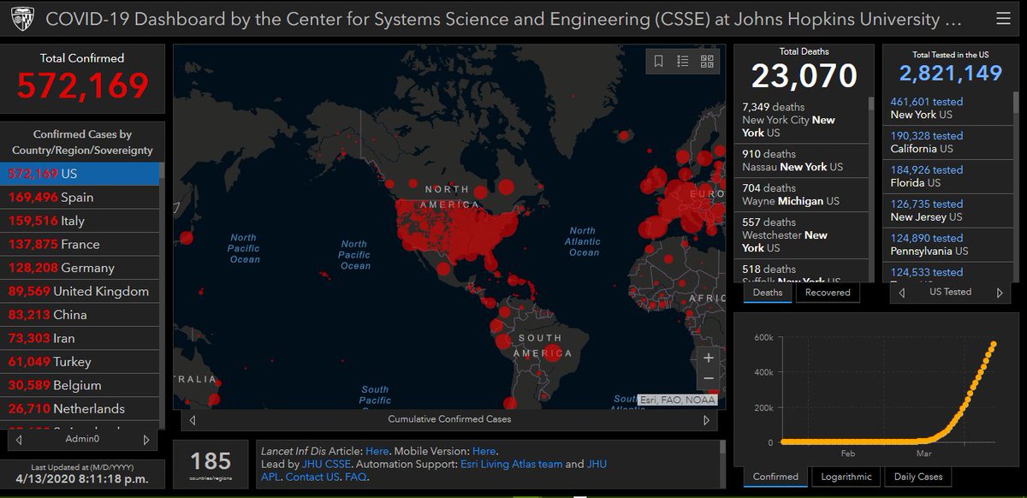This screenshot has height=498, width=1027.
Task: Select Germany with 128,208 cases
Action: [x=80, y=268]
